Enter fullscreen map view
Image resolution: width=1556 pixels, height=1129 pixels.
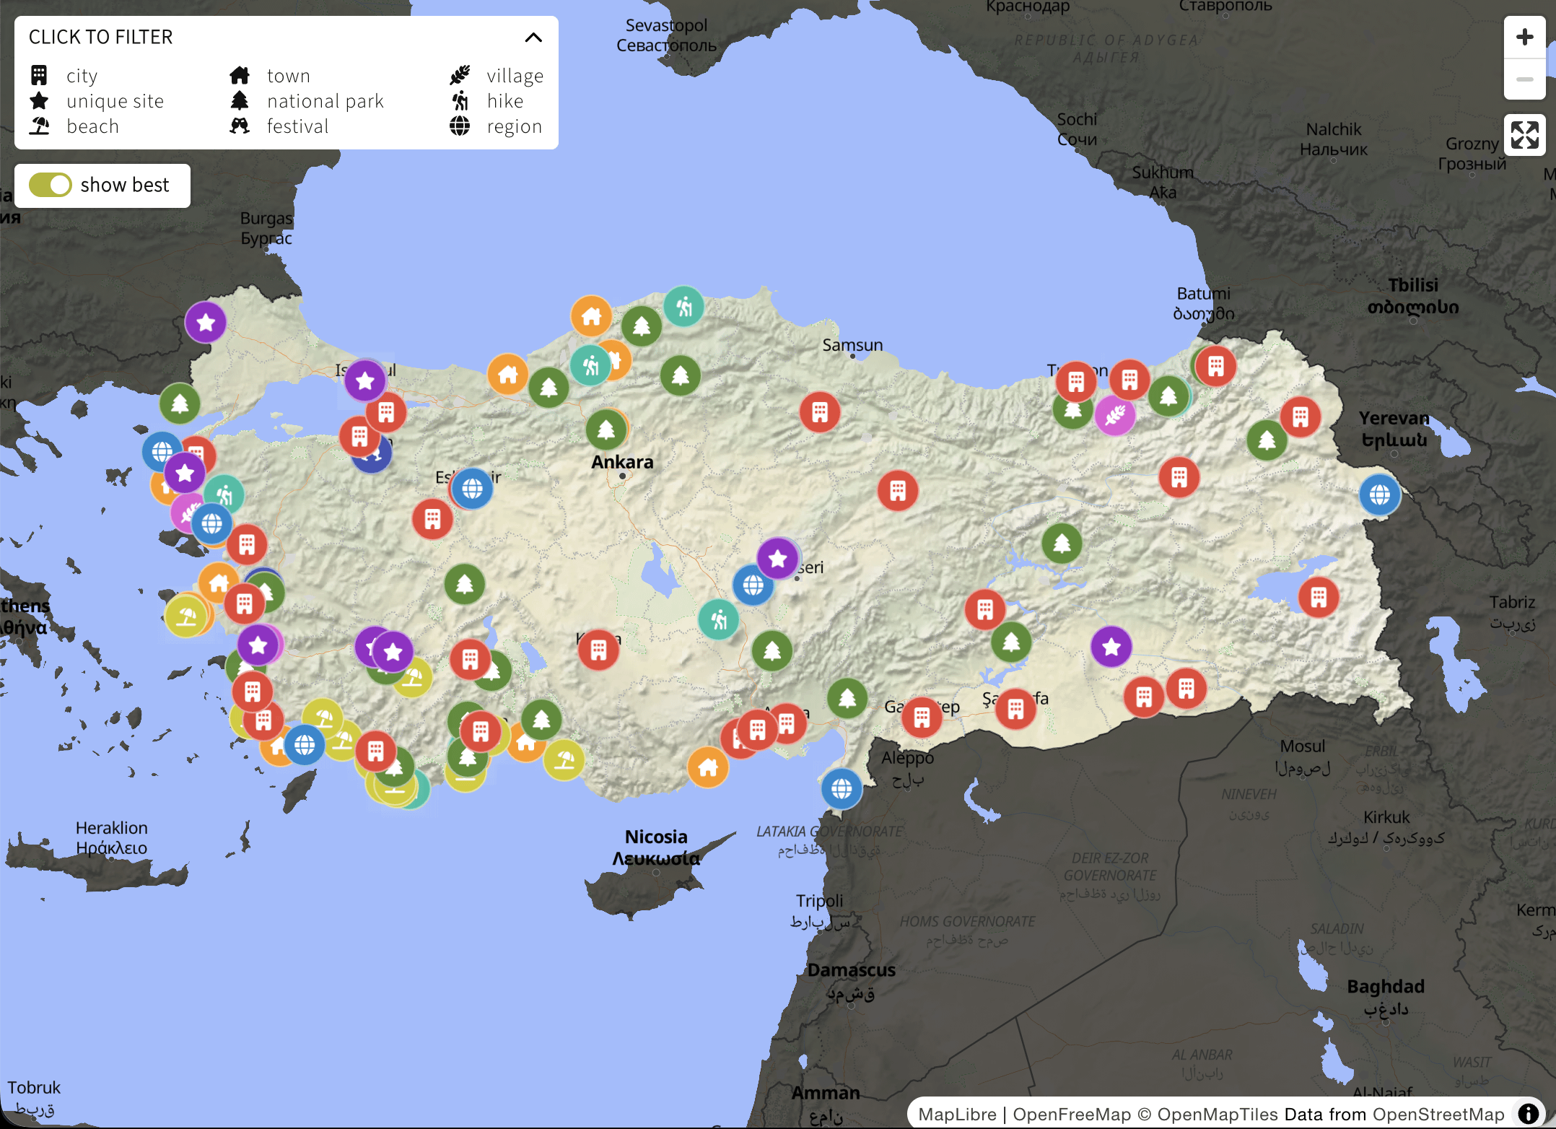(1524, 135)
